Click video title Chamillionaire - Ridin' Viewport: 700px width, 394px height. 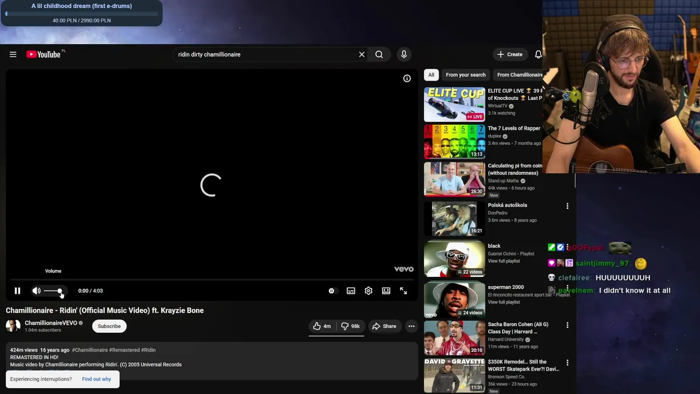tap(105, 310)
